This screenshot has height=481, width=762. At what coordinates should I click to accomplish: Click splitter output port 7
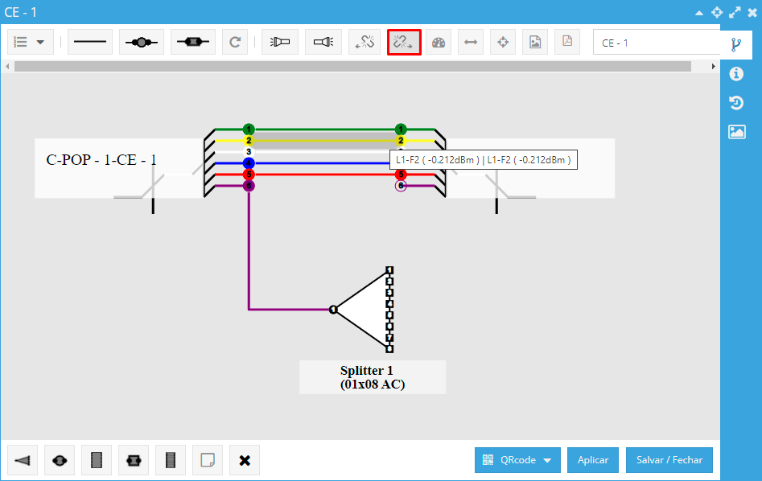pos(389,338)
